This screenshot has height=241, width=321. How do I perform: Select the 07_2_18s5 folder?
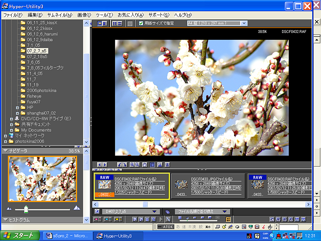[37, 57]
